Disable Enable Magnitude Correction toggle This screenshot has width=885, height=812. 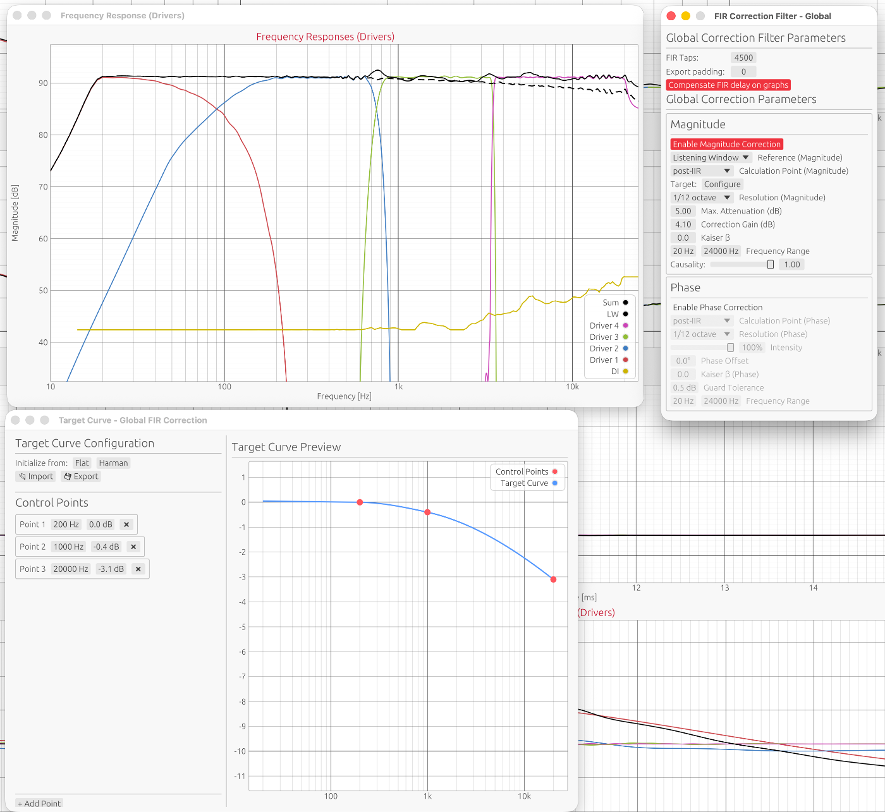[x=726, y=144]
